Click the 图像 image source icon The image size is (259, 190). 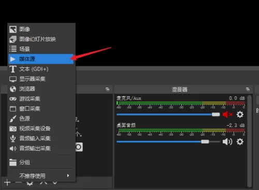(13, 30)
